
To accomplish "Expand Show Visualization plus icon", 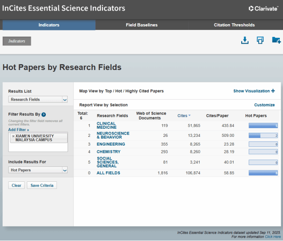I will click(273, 91).
